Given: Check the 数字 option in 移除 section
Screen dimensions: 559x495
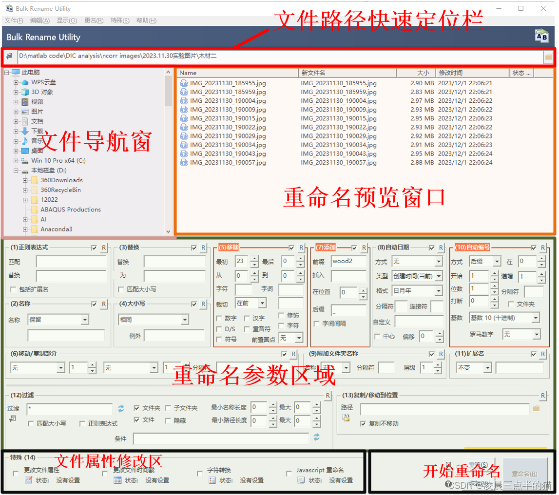Looking at the screenshot, I should (219, 318).
